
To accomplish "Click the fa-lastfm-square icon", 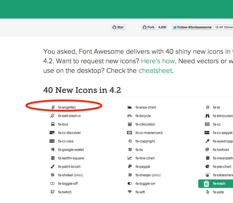I will point(53,158).
